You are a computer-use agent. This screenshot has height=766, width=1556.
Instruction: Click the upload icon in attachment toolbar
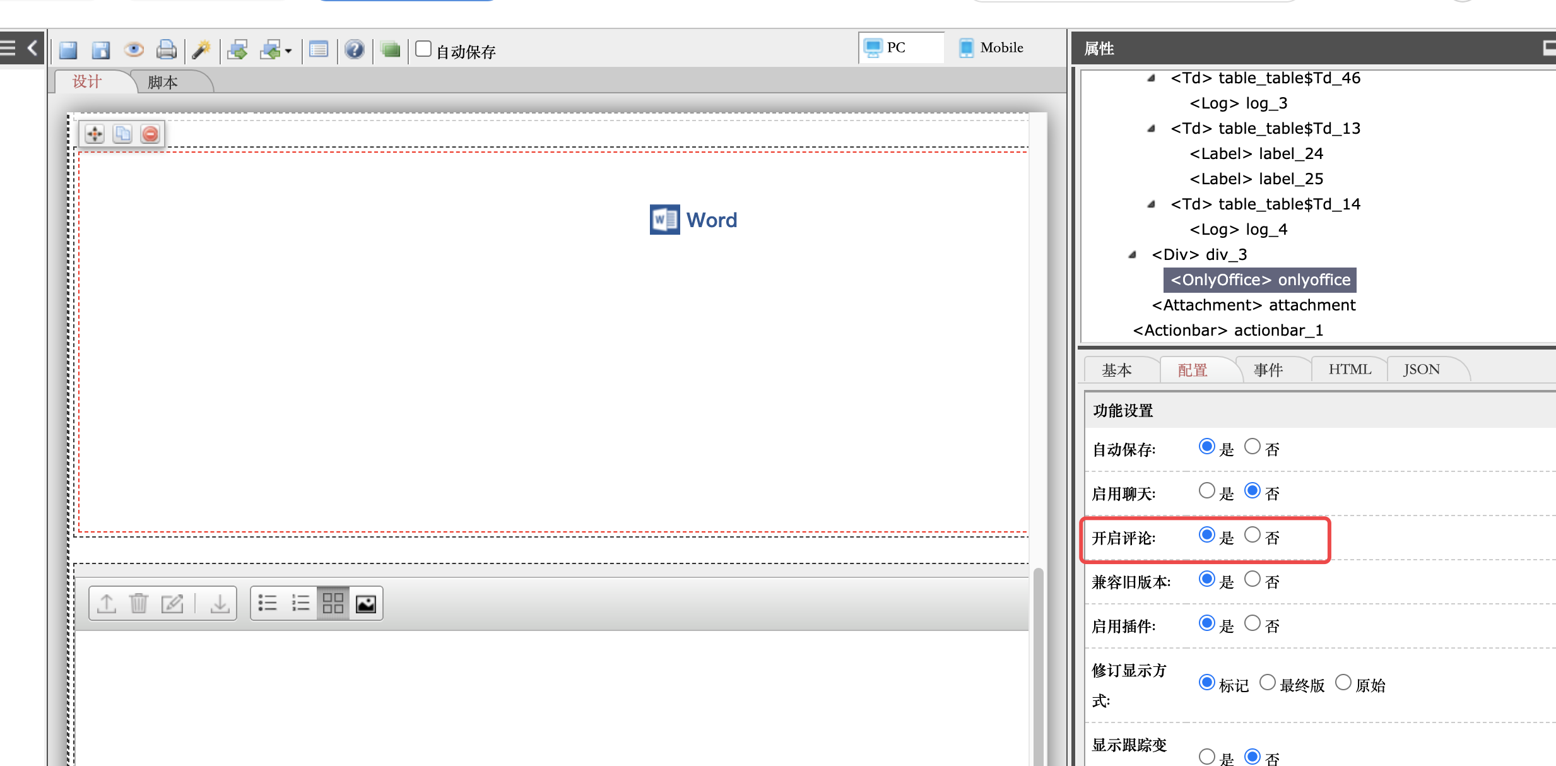(x=107, y=604)
